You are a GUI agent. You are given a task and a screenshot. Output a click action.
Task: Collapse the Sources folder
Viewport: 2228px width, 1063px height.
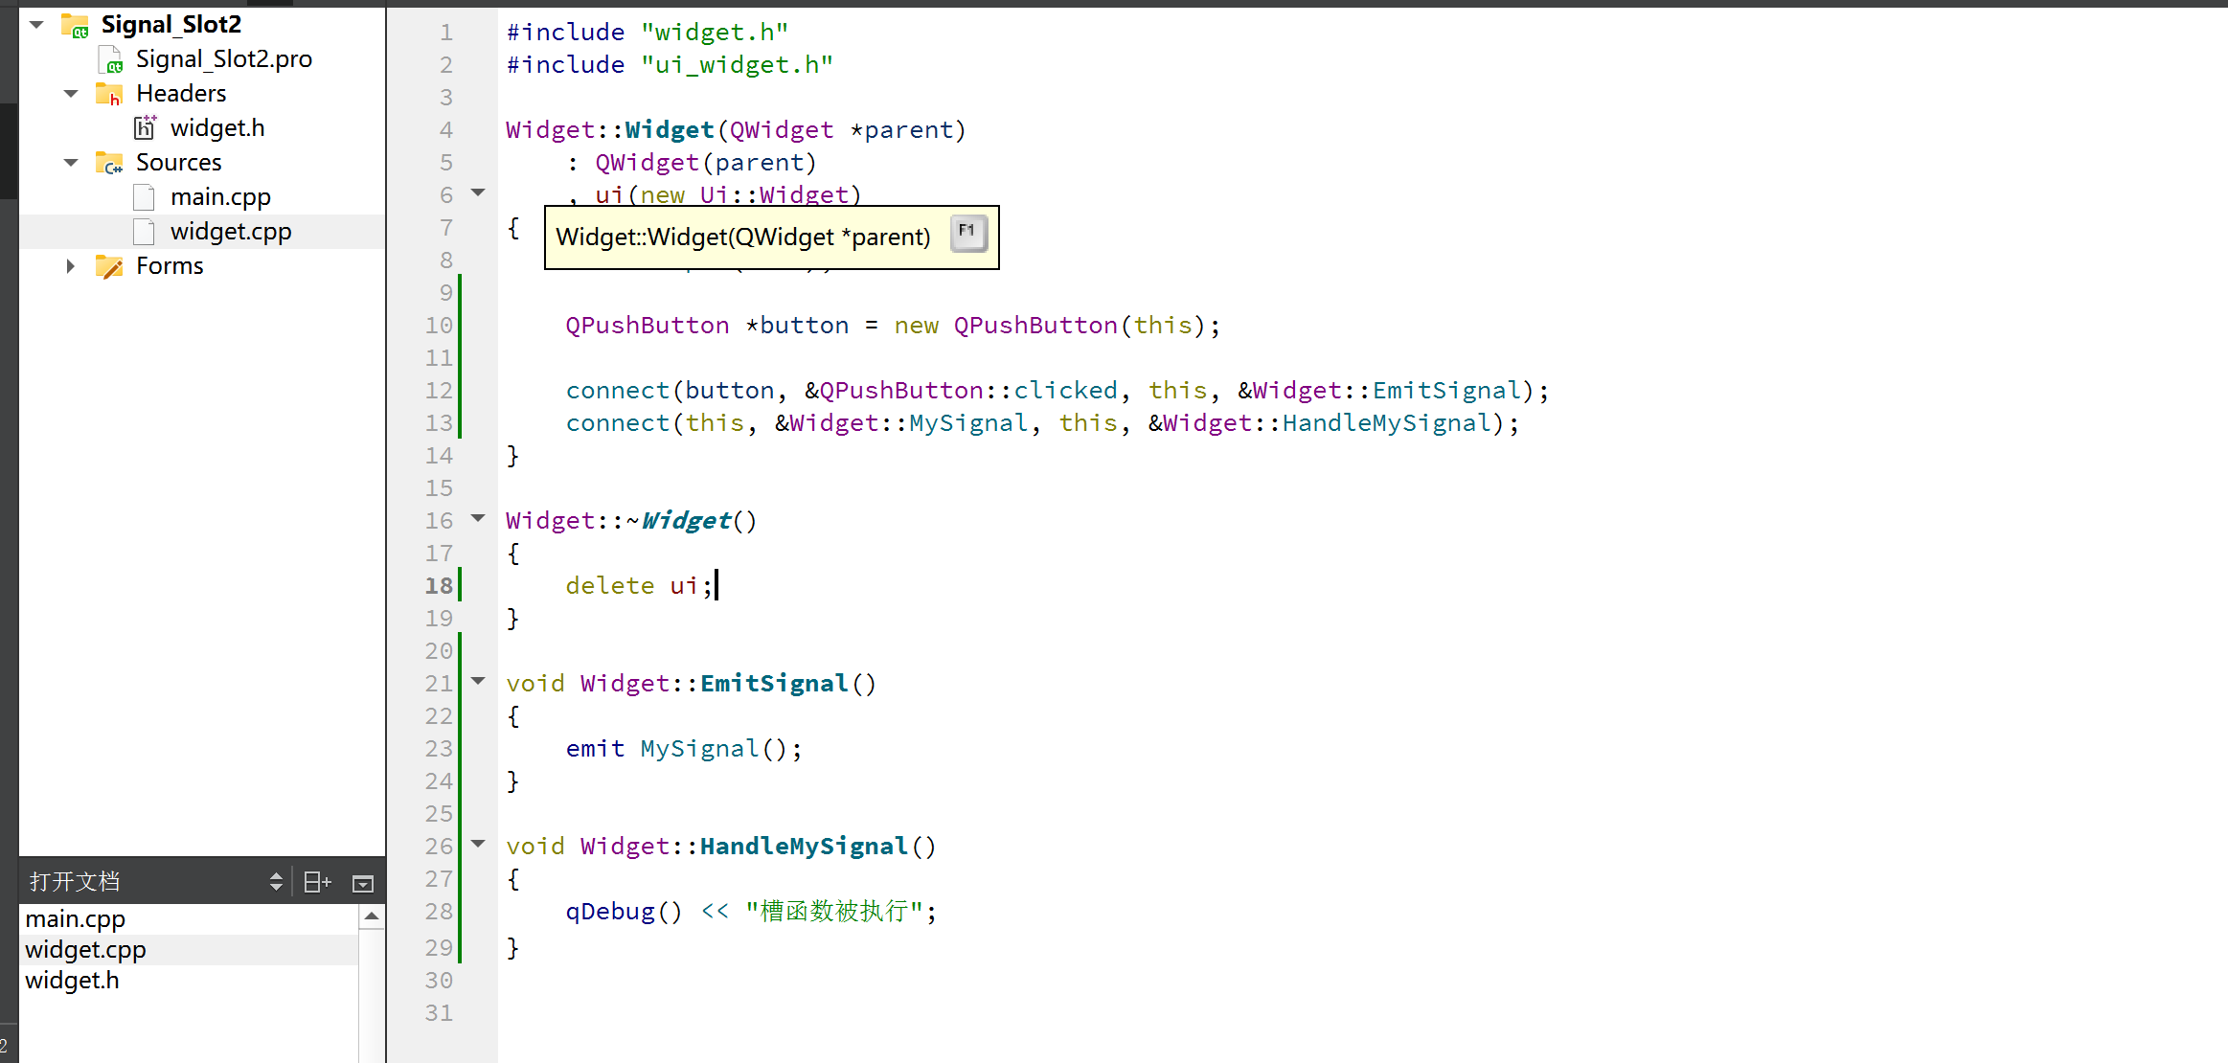70,163
